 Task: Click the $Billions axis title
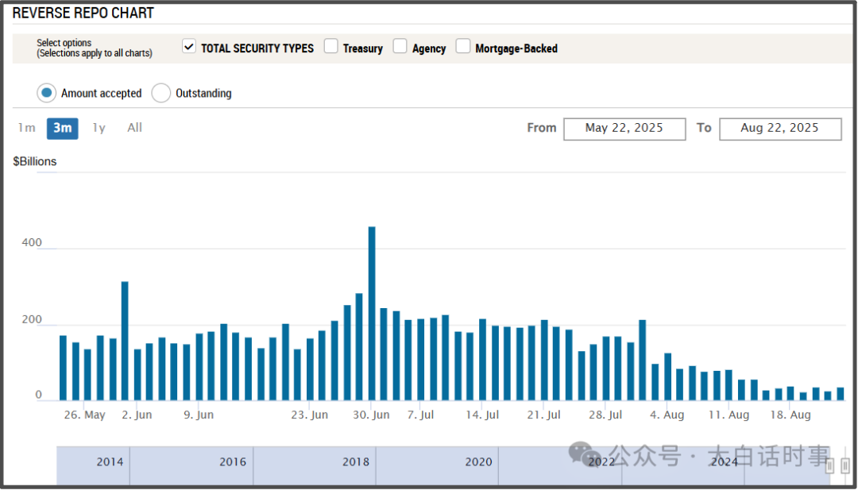35,162
